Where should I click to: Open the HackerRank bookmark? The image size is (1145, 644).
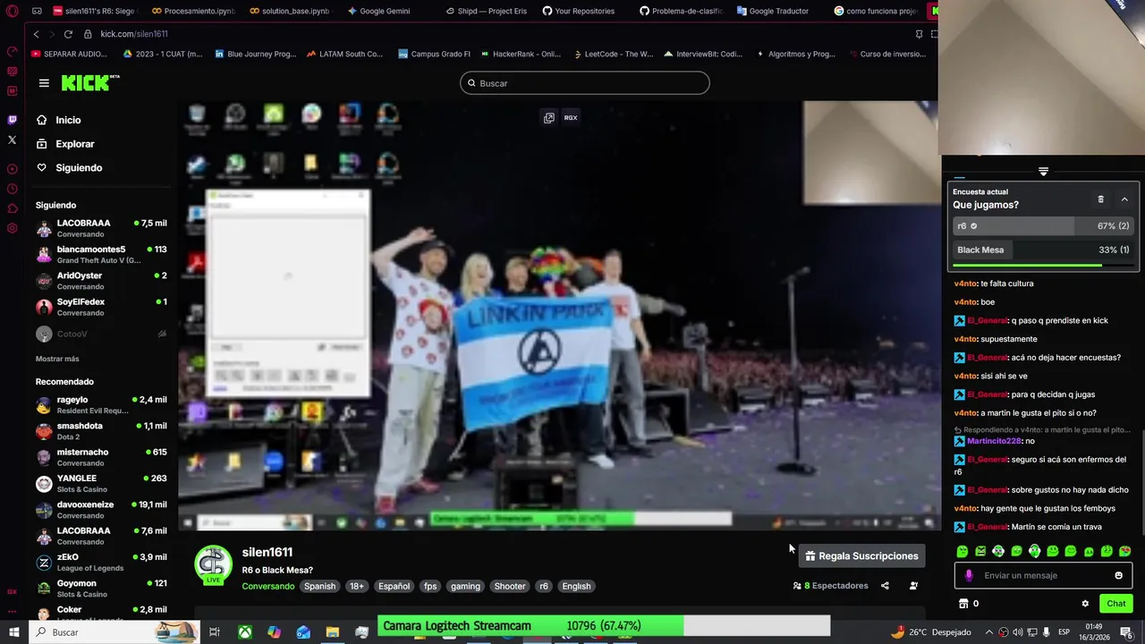pos(521,54)
